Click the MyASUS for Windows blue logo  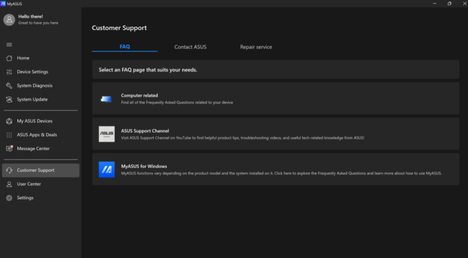(106, 170)
